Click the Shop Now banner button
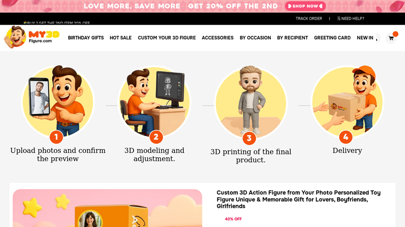405x227 pixels. [x=305, y=6]
